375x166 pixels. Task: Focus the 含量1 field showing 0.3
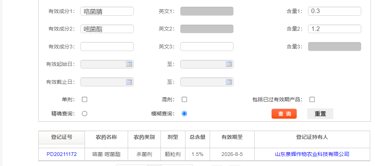[x=334, y=11]
